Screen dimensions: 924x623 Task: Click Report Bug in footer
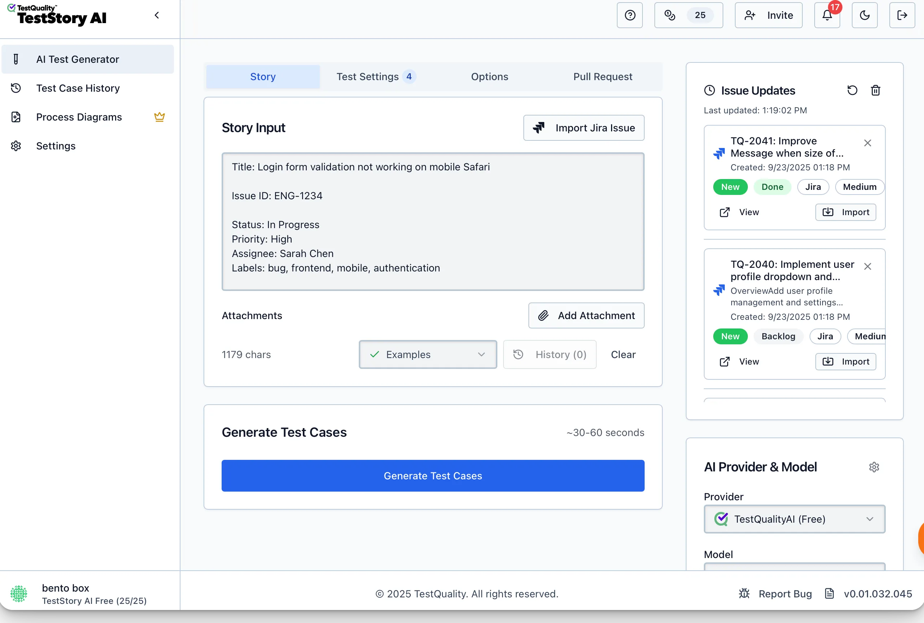(x=775, y=594)
